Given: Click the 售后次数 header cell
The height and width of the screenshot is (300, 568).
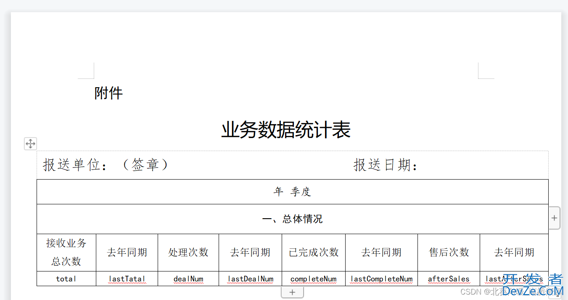Looking at the screenshot, I should (449, 252).
